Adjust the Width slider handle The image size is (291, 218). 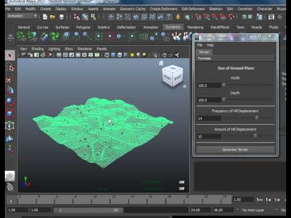coord(224,85)
